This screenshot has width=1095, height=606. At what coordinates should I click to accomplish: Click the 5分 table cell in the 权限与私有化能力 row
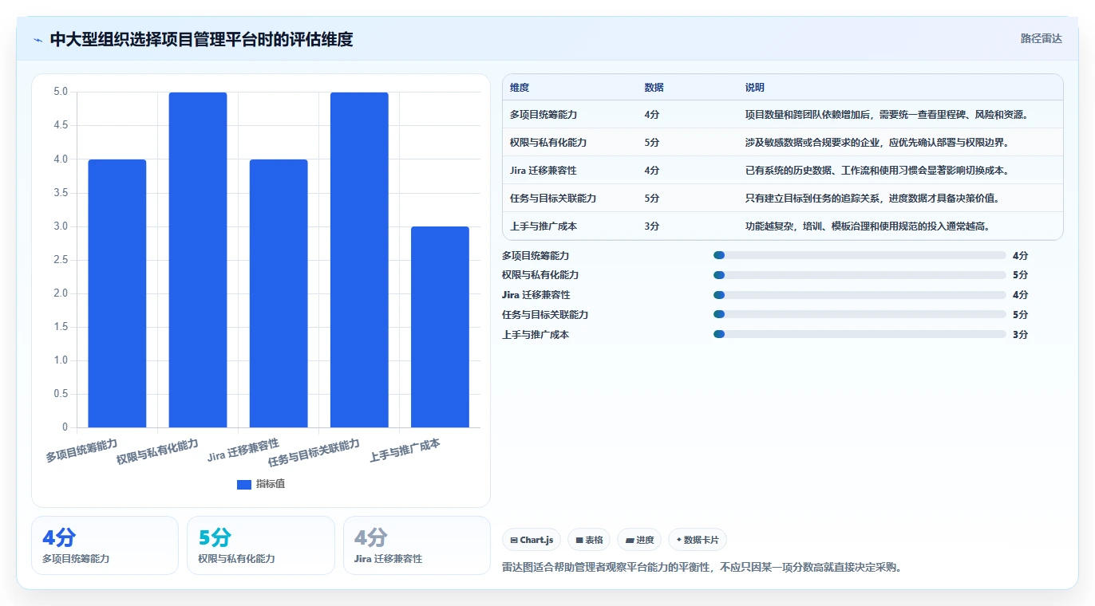pos(652,143)
